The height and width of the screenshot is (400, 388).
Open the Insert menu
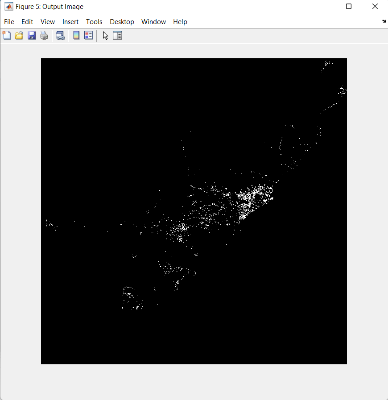pyautogui.click(x=70, y=22)
